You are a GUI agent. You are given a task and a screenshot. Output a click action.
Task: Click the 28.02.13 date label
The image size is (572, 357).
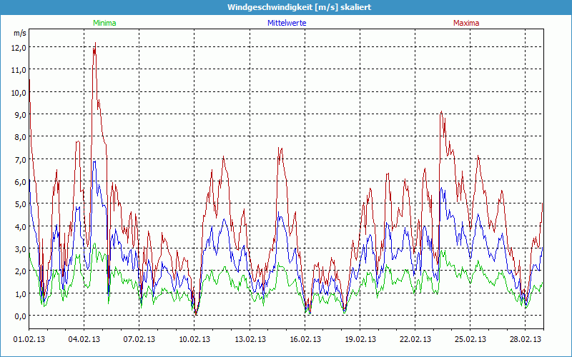point(526,339)
